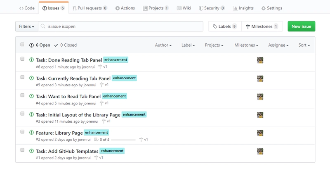Viewport: 330px width, 171px height.
Task: Open the Sort dropdown menu
Action: [x=304, y=45]
